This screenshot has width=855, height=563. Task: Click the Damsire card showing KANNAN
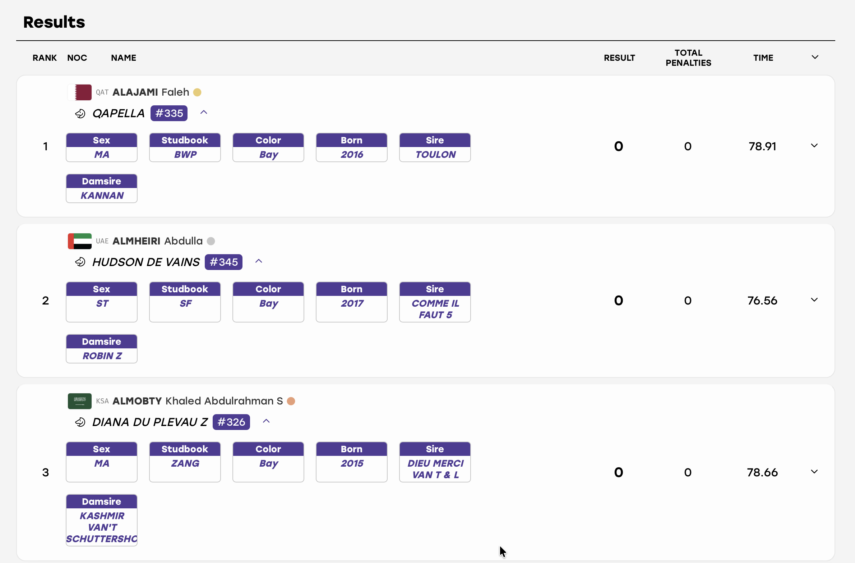coord(102,188)
